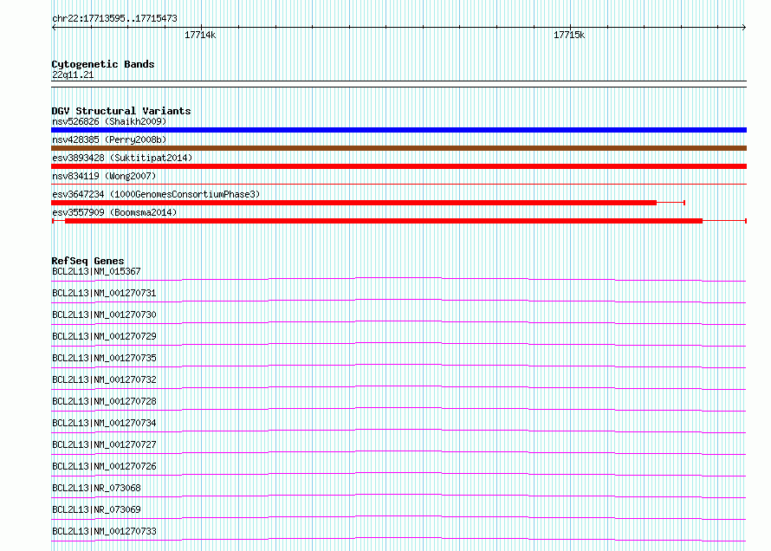Click the BCL2L13|NR_073069 transcript label
Viewport: 771px width, 551px height.
pos(96,509)
